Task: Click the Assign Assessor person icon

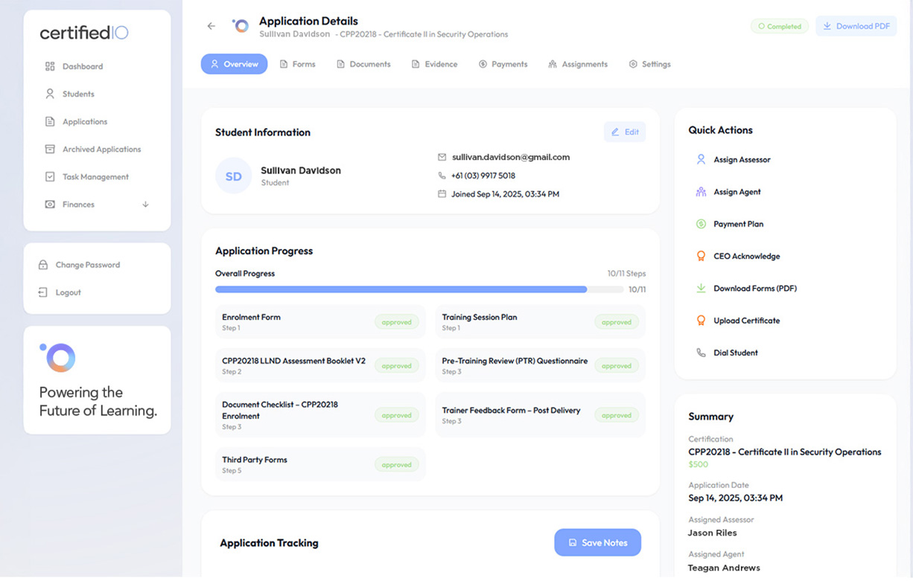Action: tap(701, 159)
